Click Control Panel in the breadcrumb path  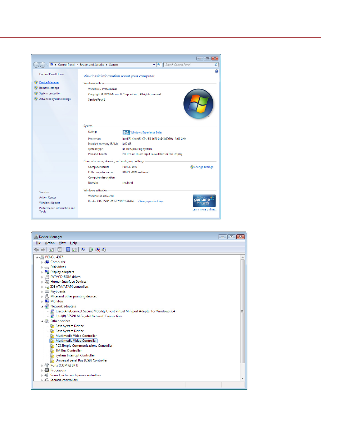point(66,65)
